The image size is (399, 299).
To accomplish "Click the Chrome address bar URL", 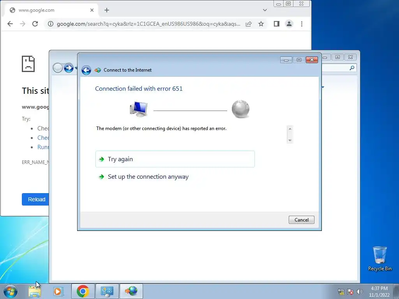I will pyautogui.click(x=148, y=24).
